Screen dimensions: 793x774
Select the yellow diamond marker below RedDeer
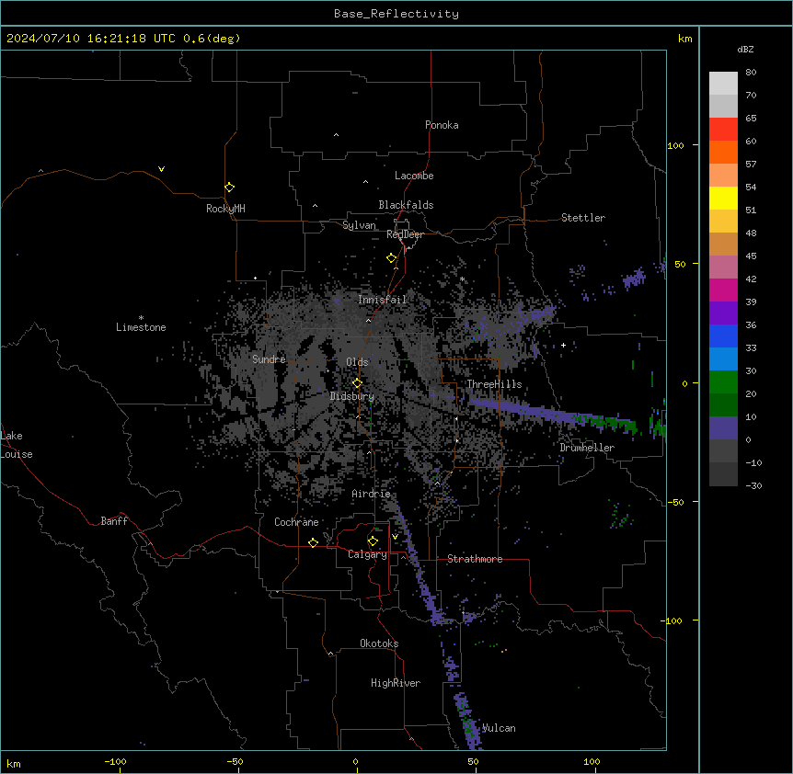(391, 258)
